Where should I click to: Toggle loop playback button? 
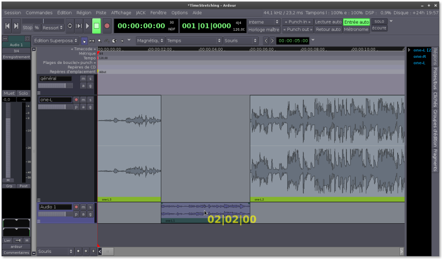pos(70,26)
